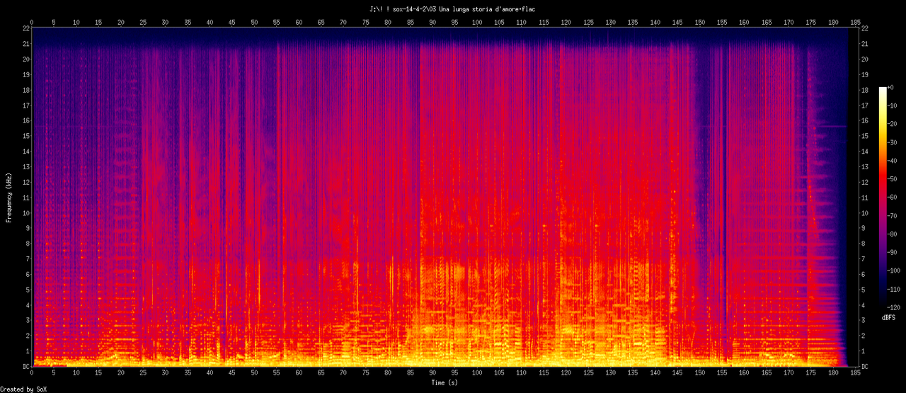Click the "22" tick on the right frequency axis
This screenshot has height=393, width=906.
(866, 28)
